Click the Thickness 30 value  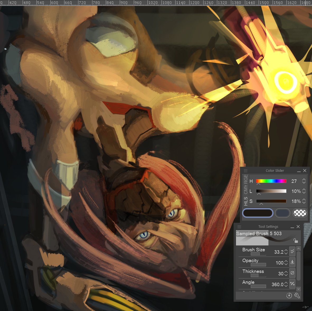coord(281,273)
